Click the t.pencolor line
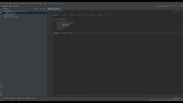183x103 pixels. (65, 23)
